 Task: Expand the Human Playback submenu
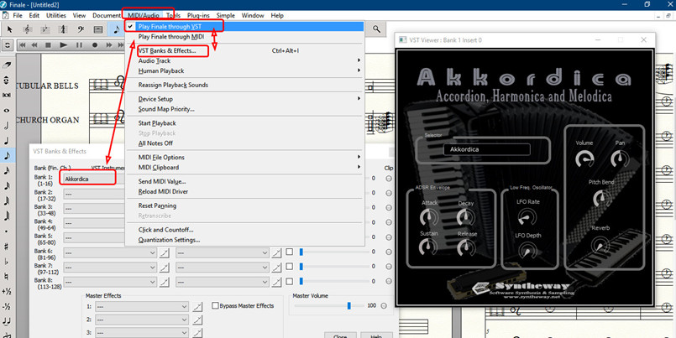coord(245,70)
